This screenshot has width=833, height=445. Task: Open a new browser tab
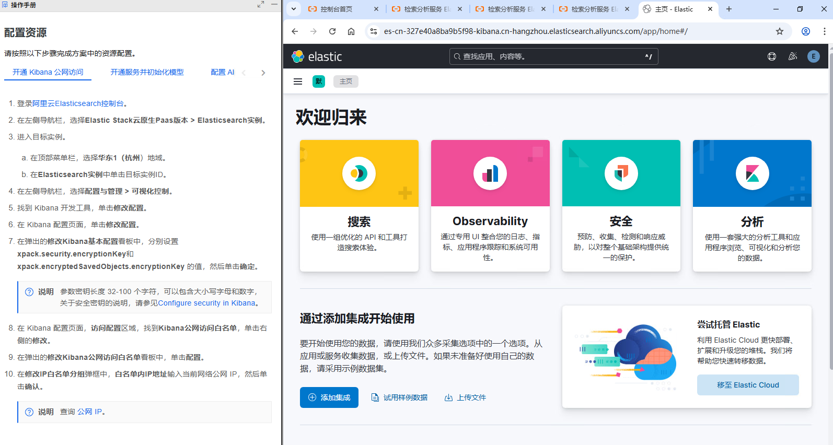point(729,9)
